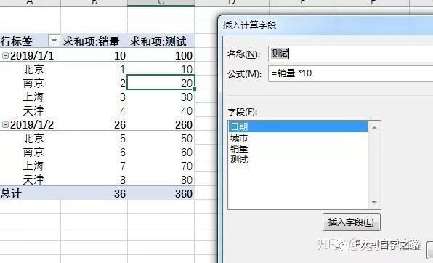
Task: Select 南京 under 2019/1/2
Action: 33,153
